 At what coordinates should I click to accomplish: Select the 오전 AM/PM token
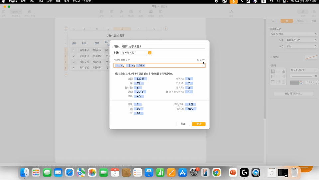pyautogui.click(x=190, y=104)
